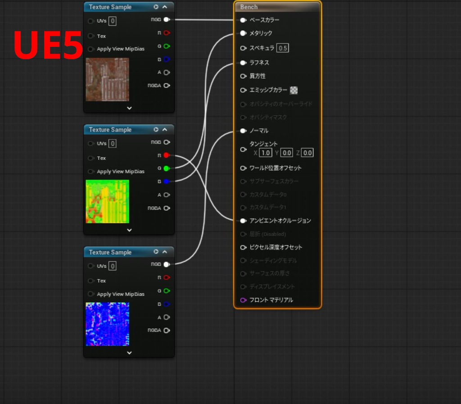This screenshot has width=461, height=404.
Task: Click the フロントマテリアル pin on Bench node
Action: click(x=242, y=300)
